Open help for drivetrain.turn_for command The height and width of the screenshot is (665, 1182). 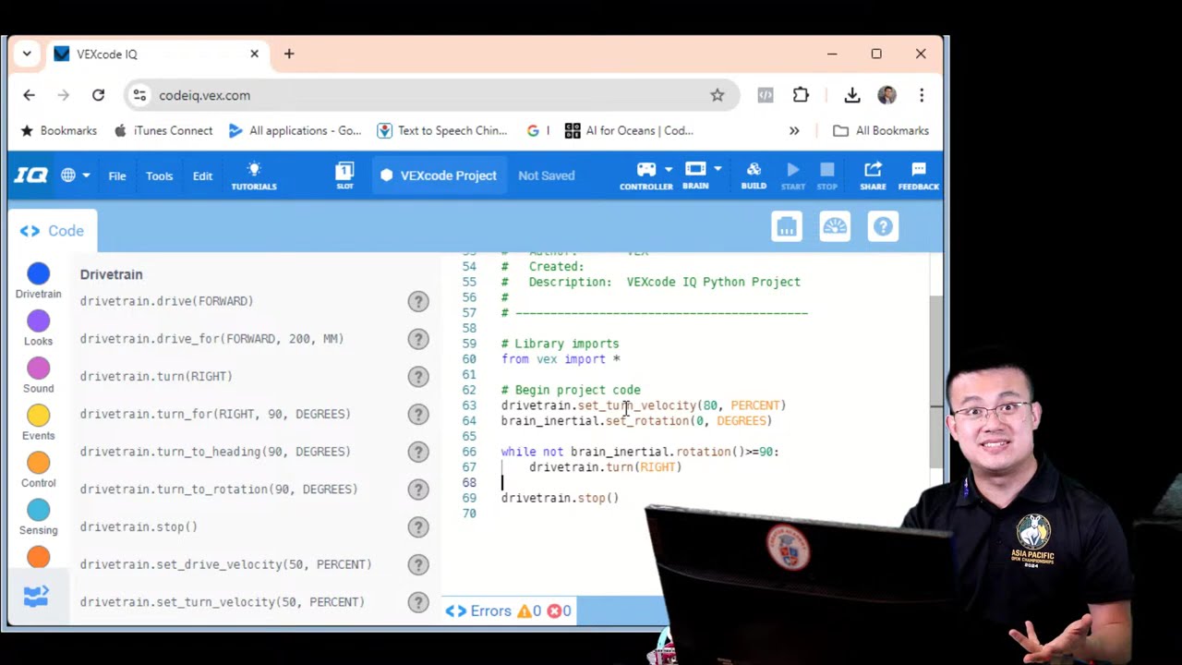coord(418,414)
